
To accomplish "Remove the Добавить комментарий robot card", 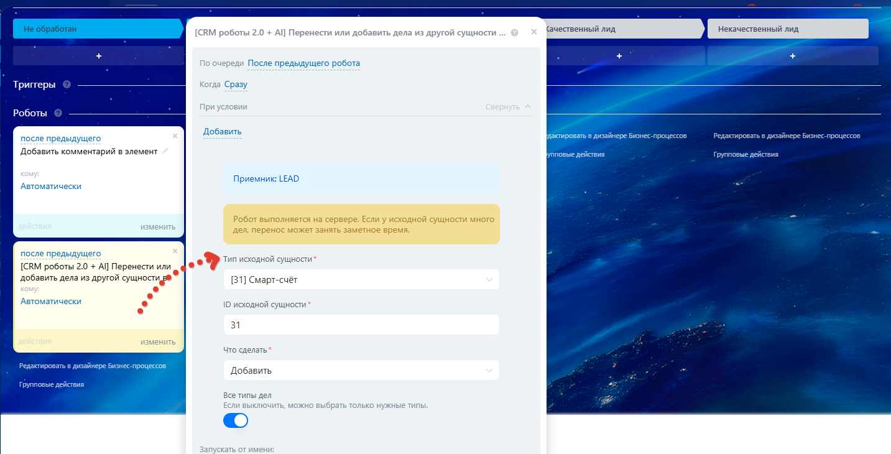I will click(175, 136).
